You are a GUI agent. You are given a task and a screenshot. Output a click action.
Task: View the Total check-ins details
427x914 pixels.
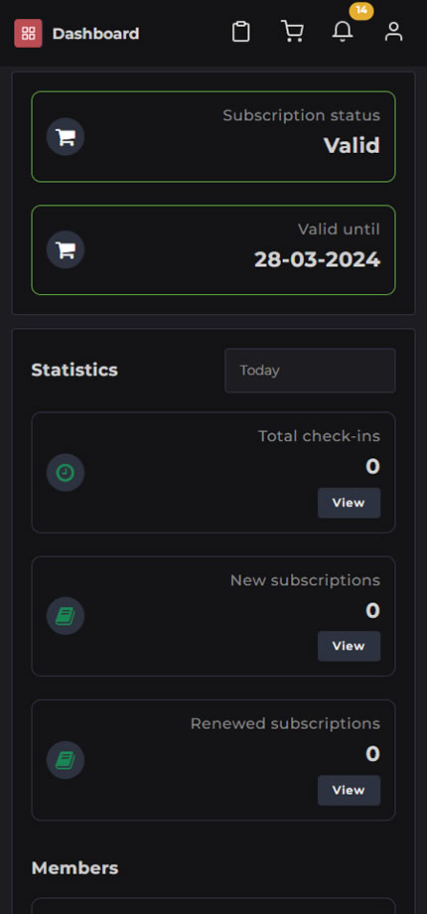click(349, 503)
